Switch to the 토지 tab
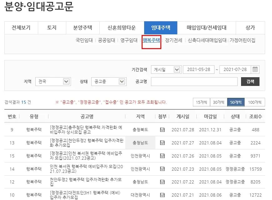Image resolution: width=272 pixels, height=200 pixels. tap(52, 27)
